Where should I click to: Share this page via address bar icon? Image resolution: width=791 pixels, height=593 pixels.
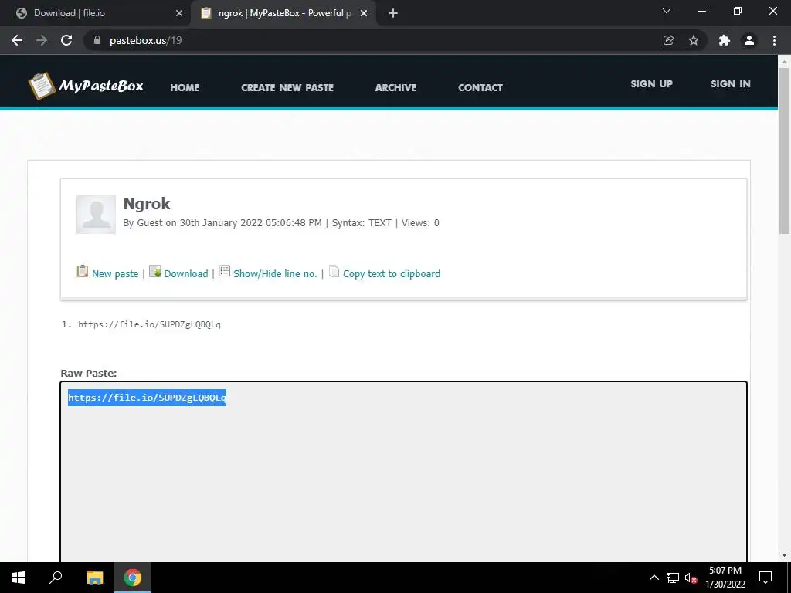(x=668, y=40)
